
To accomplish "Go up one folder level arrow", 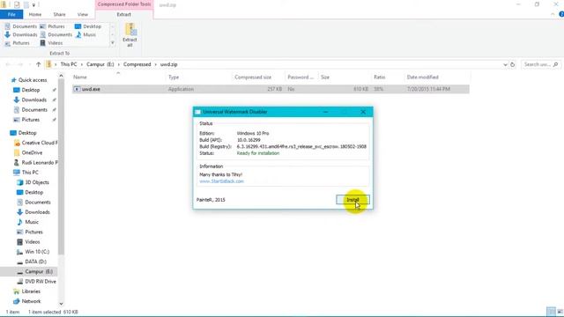I will [x=39, y=64].
